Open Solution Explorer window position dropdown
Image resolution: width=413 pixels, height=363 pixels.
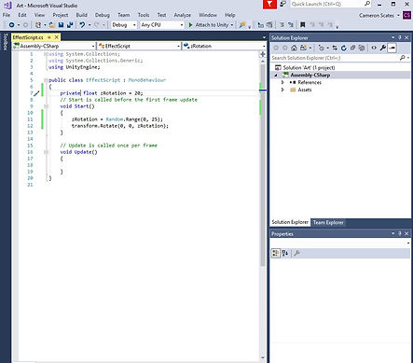tap(392, 37)
